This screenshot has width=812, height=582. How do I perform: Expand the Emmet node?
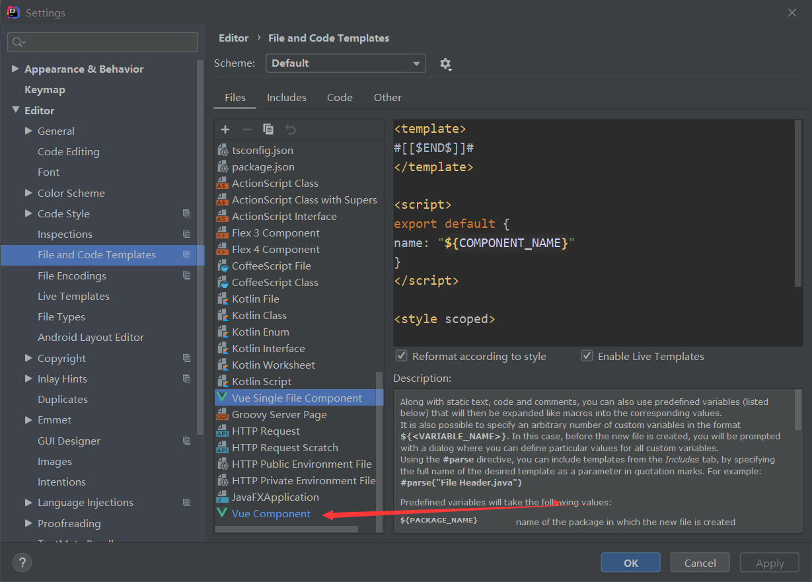(x=28, y=419)
